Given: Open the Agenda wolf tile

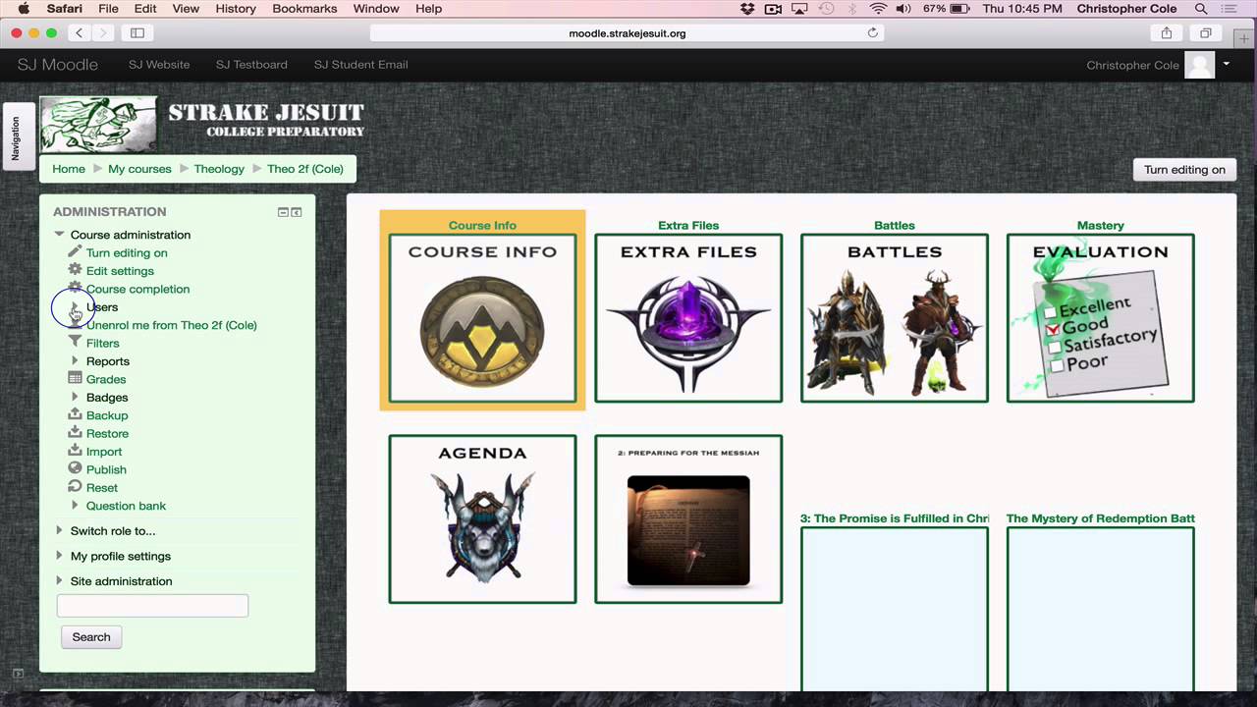Looking at the screenshot, I should tap(482, 519).
